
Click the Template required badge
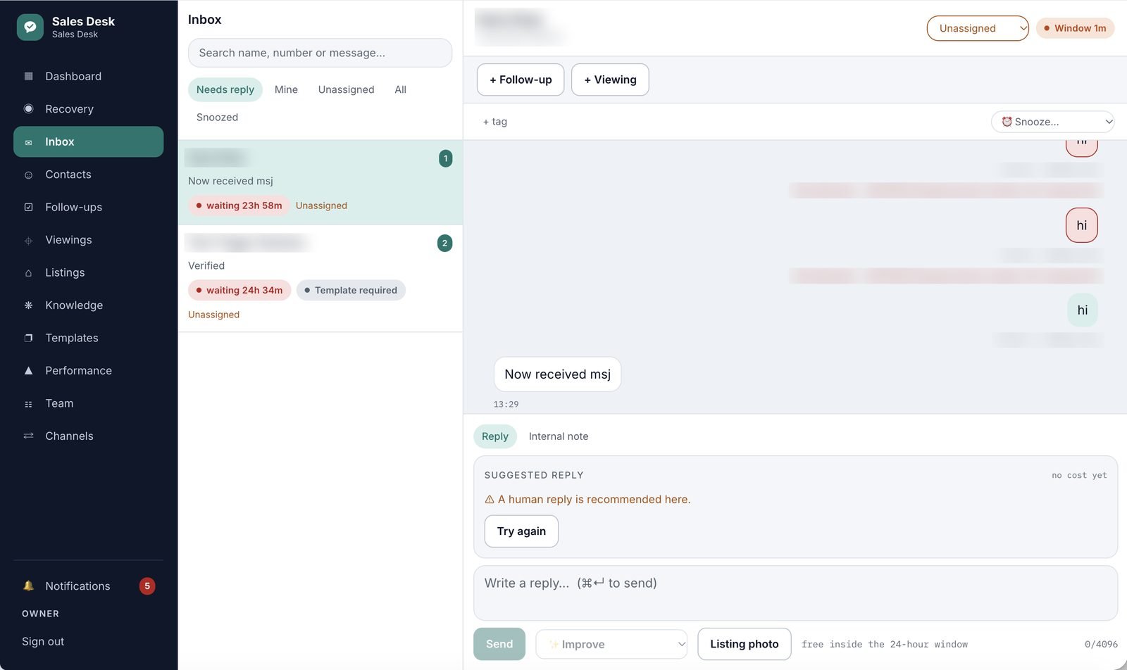click(x=351, y=290)
